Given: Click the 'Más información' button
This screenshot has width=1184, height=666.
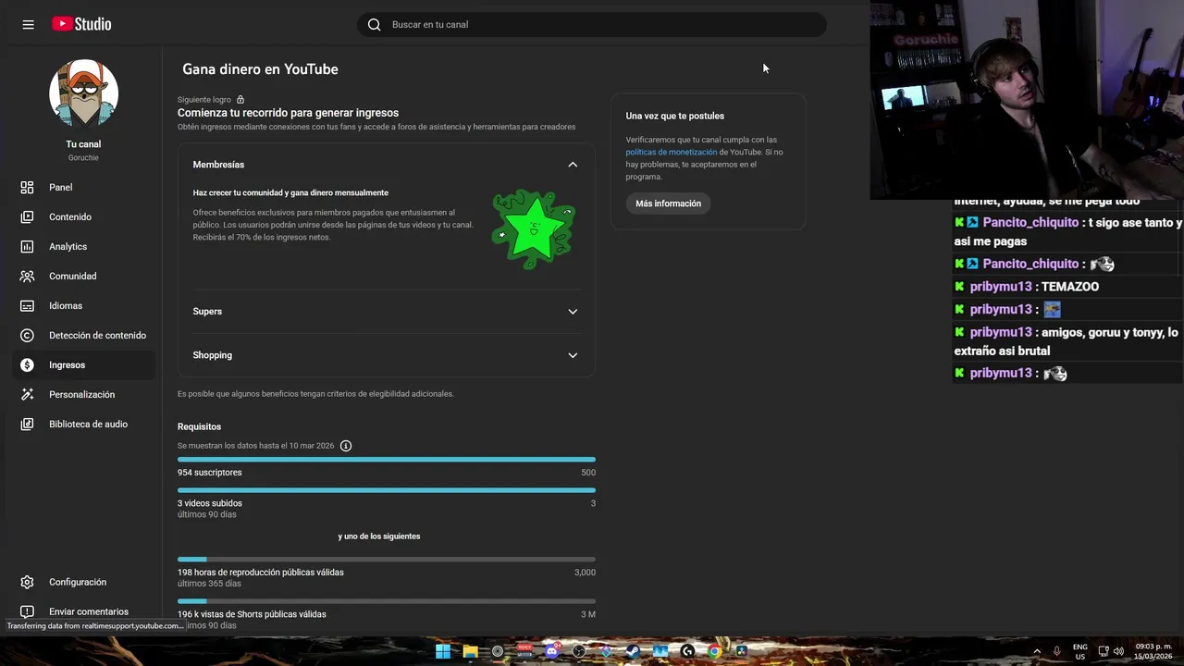Looking at the screenshot, I should [668, 203].
